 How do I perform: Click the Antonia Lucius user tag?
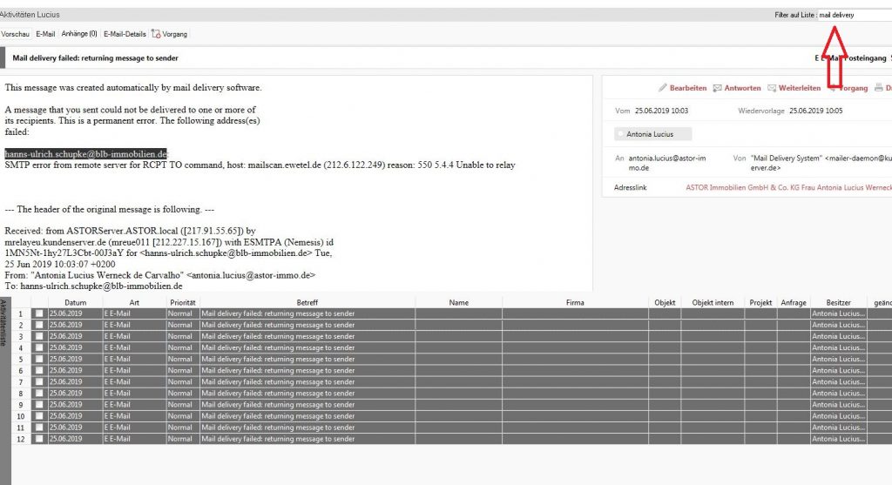(x=650, y=134)
